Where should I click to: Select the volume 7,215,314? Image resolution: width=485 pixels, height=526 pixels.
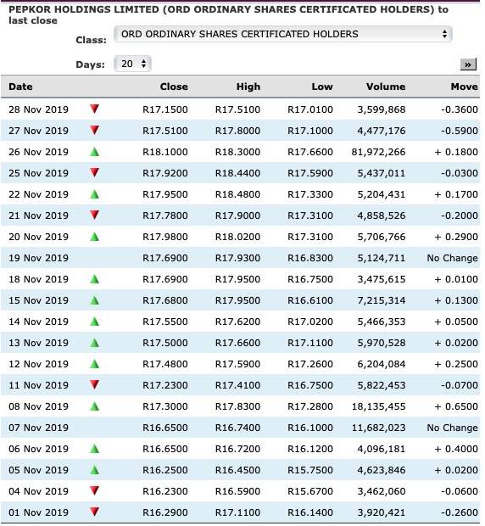pyautogui.click(x=382, y=300)
